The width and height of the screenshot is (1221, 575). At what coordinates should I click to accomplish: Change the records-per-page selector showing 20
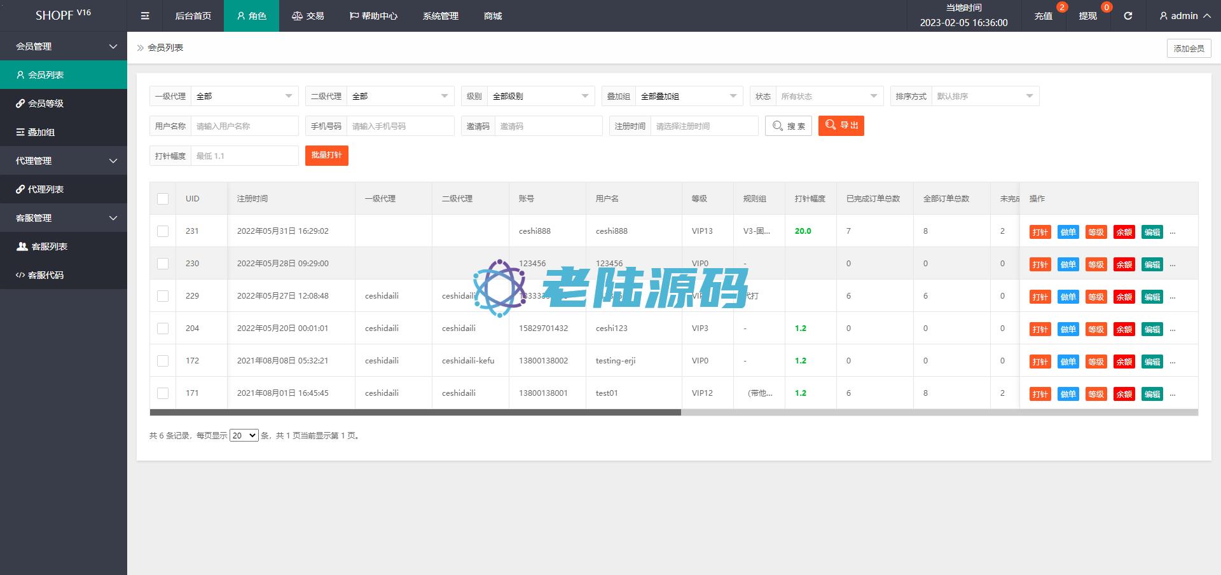244,436
